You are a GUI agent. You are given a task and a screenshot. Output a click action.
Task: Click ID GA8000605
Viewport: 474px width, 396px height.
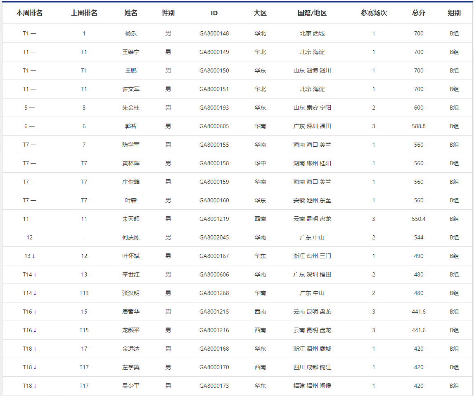pos(214,126)
